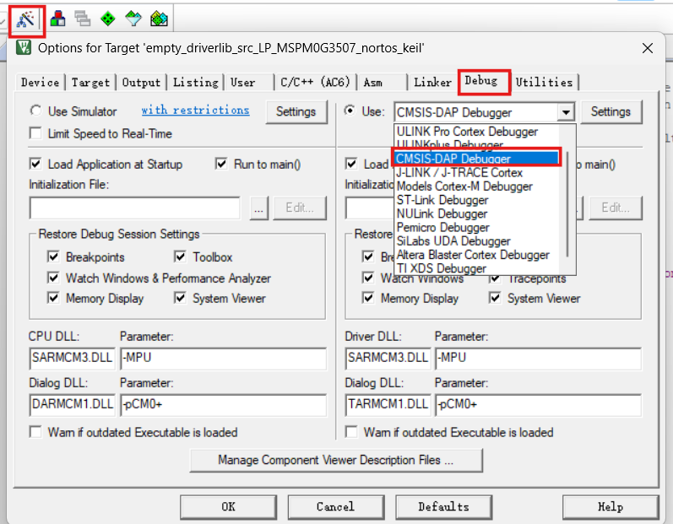
Task: Toggle simulator Warn if outdated Executable checkbox
Action: [35, 432]
